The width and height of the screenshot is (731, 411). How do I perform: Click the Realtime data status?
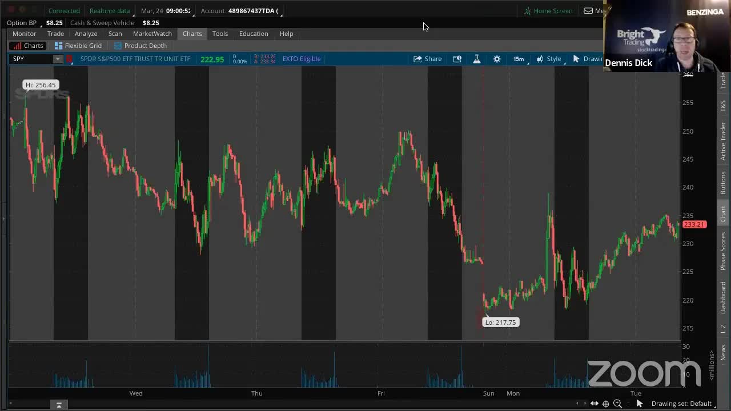coord(110,11)
